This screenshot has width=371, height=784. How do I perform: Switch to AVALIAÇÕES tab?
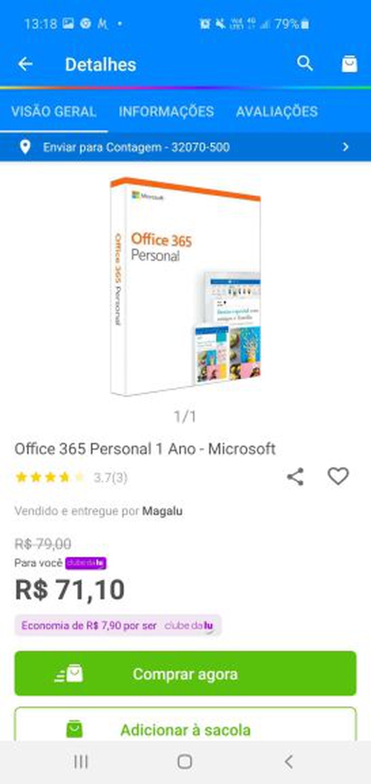(x=277, y=111)
